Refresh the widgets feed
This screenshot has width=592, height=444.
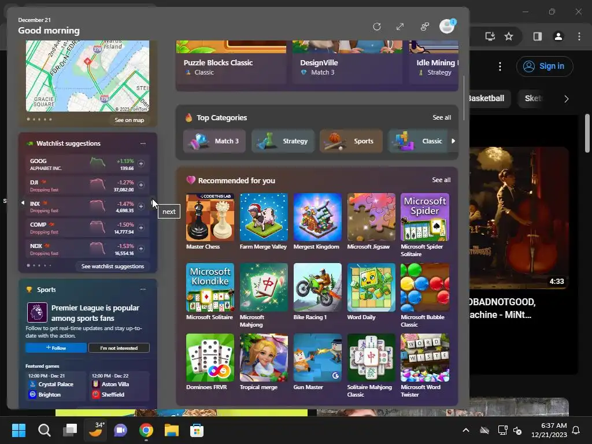coord(376,27)
